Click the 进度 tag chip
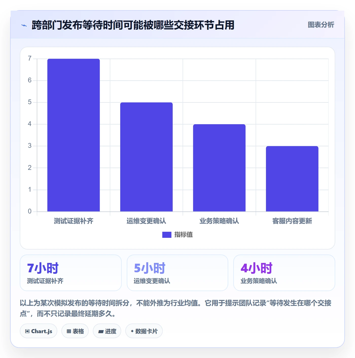The height and width of the screenshot is (358, 355). coord(107,331)
